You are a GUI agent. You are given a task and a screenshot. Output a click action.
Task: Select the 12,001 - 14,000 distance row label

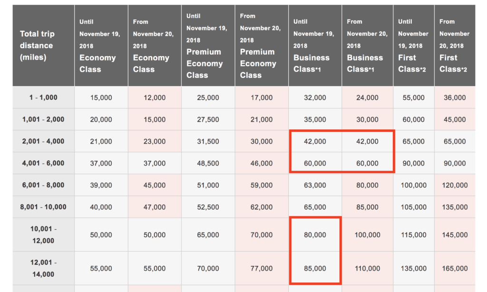coord(43,268)
